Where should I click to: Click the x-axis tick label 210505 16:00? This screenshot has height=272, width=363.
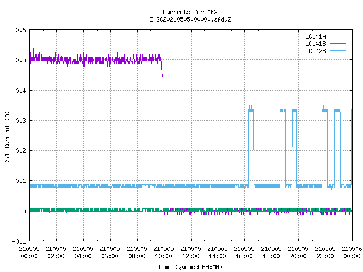pyautogui.click(x=244, y=253)
